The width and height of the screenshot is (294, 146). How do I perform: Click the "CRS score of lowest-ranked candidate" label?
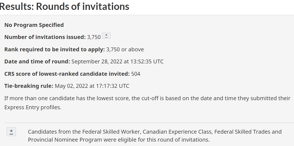(x=67, y=74)
